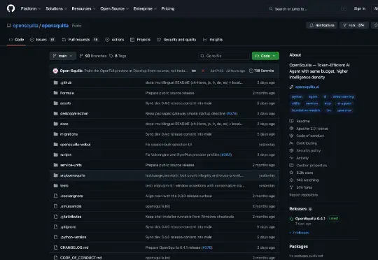Open the Resources dropdown

(83, 8)
